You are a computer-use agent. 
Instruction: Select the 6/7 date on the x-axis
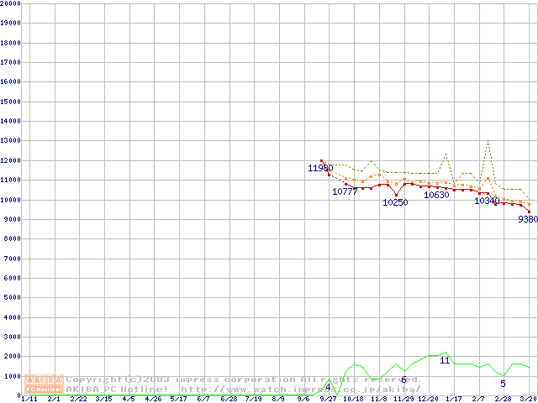203,399
